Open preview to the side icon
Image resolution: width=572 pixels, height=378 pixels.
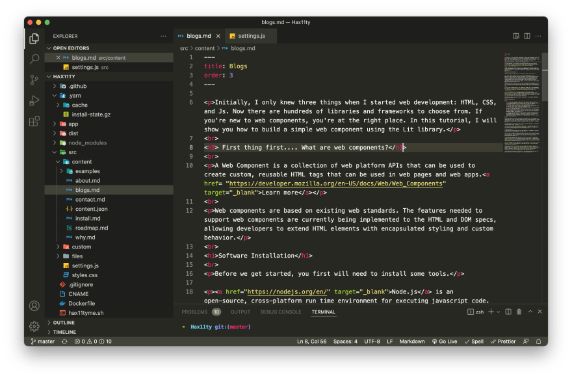516,36
